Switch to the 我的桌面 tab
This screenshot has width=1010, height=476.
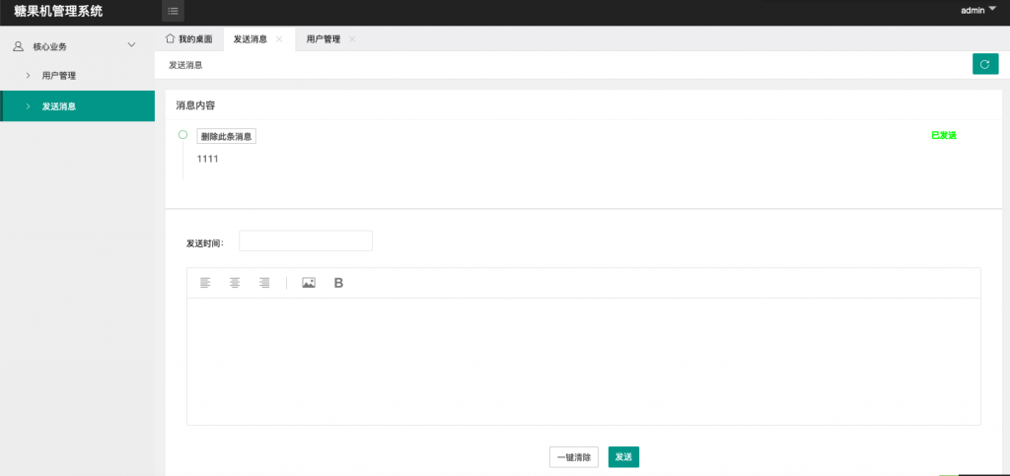[x=189, y=39]
